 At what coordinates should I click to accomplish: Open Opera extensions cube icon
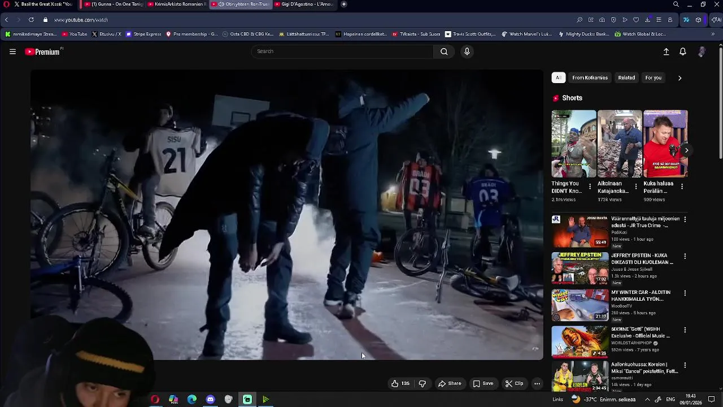699,20
